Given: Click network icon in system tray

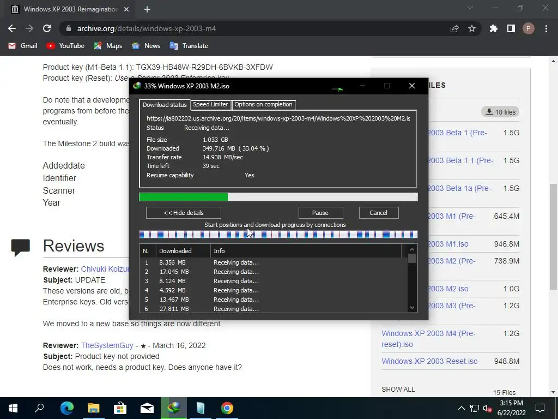Looking at the screenshot, I should coord(475,408).
